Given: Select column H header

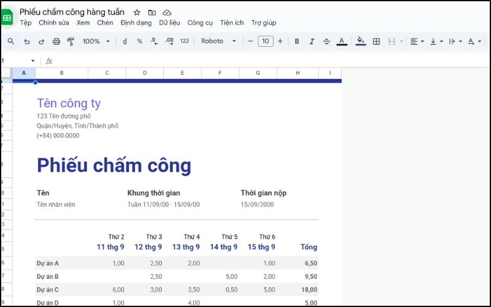Looking at the screenshot, I should 298,73.
